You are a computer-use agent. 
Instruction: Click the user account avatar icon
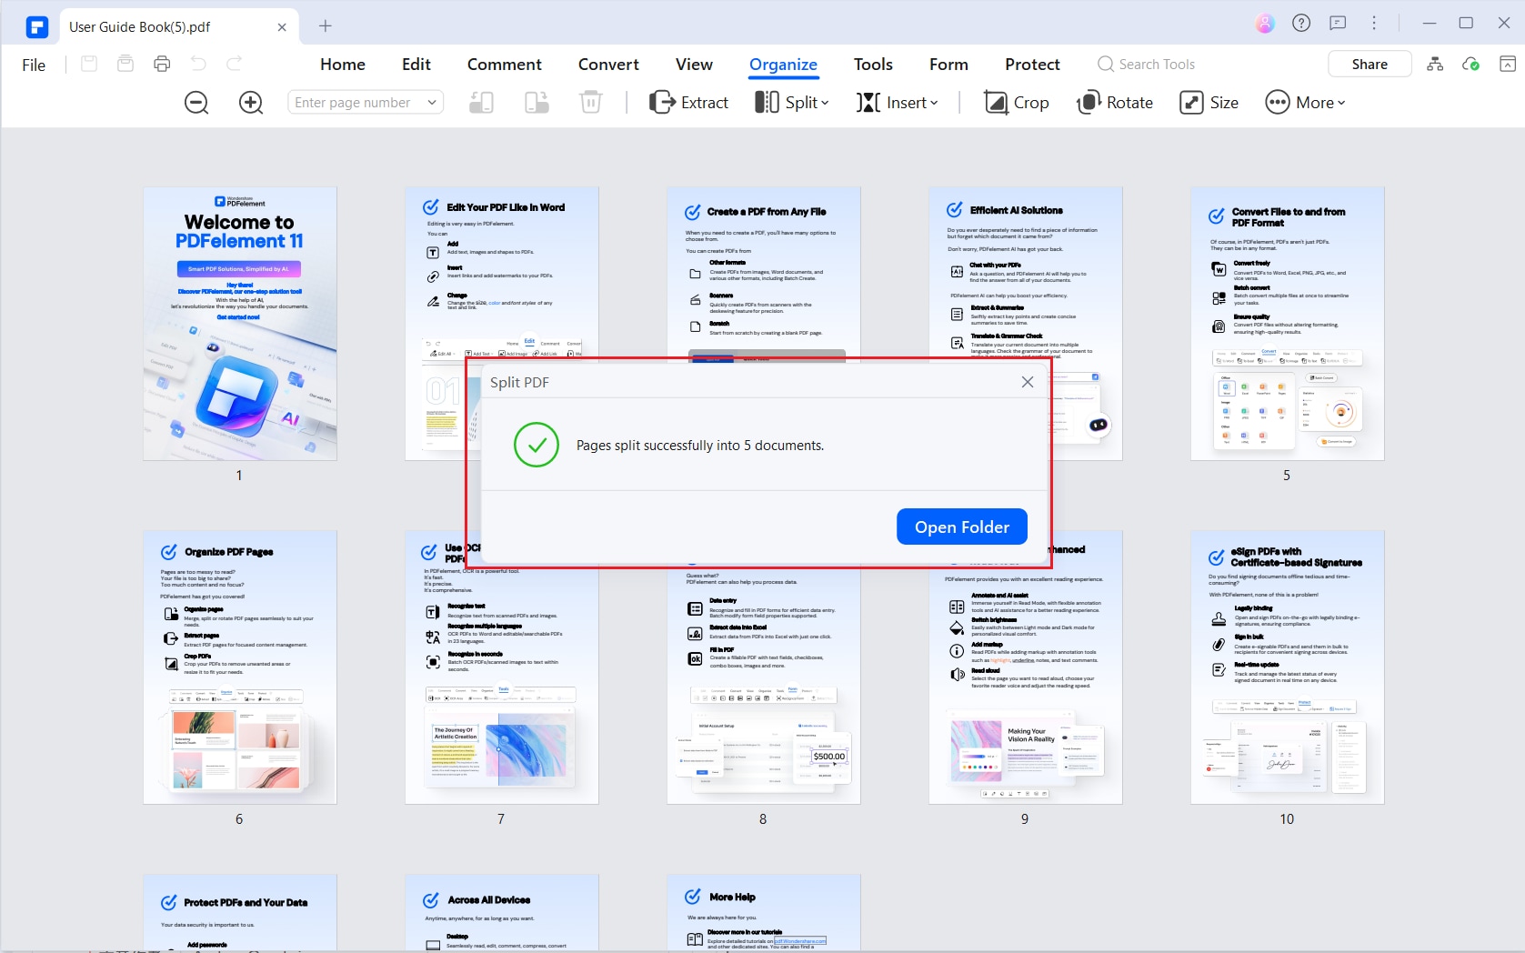click(1265, 24)
